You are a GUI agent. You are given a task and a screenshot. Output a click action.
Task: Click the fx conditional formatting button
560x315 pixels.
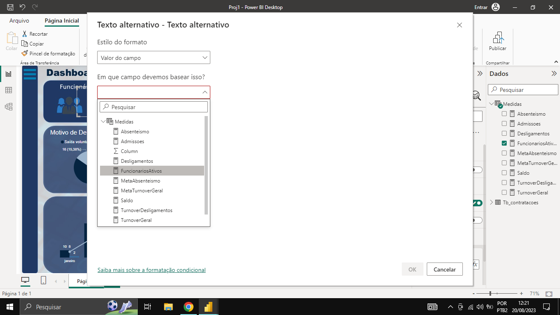[475, 265]
